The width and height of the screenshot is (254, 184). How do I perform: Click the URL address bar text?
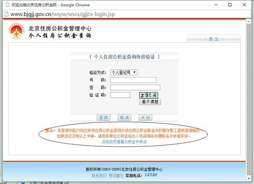(62, 14)
